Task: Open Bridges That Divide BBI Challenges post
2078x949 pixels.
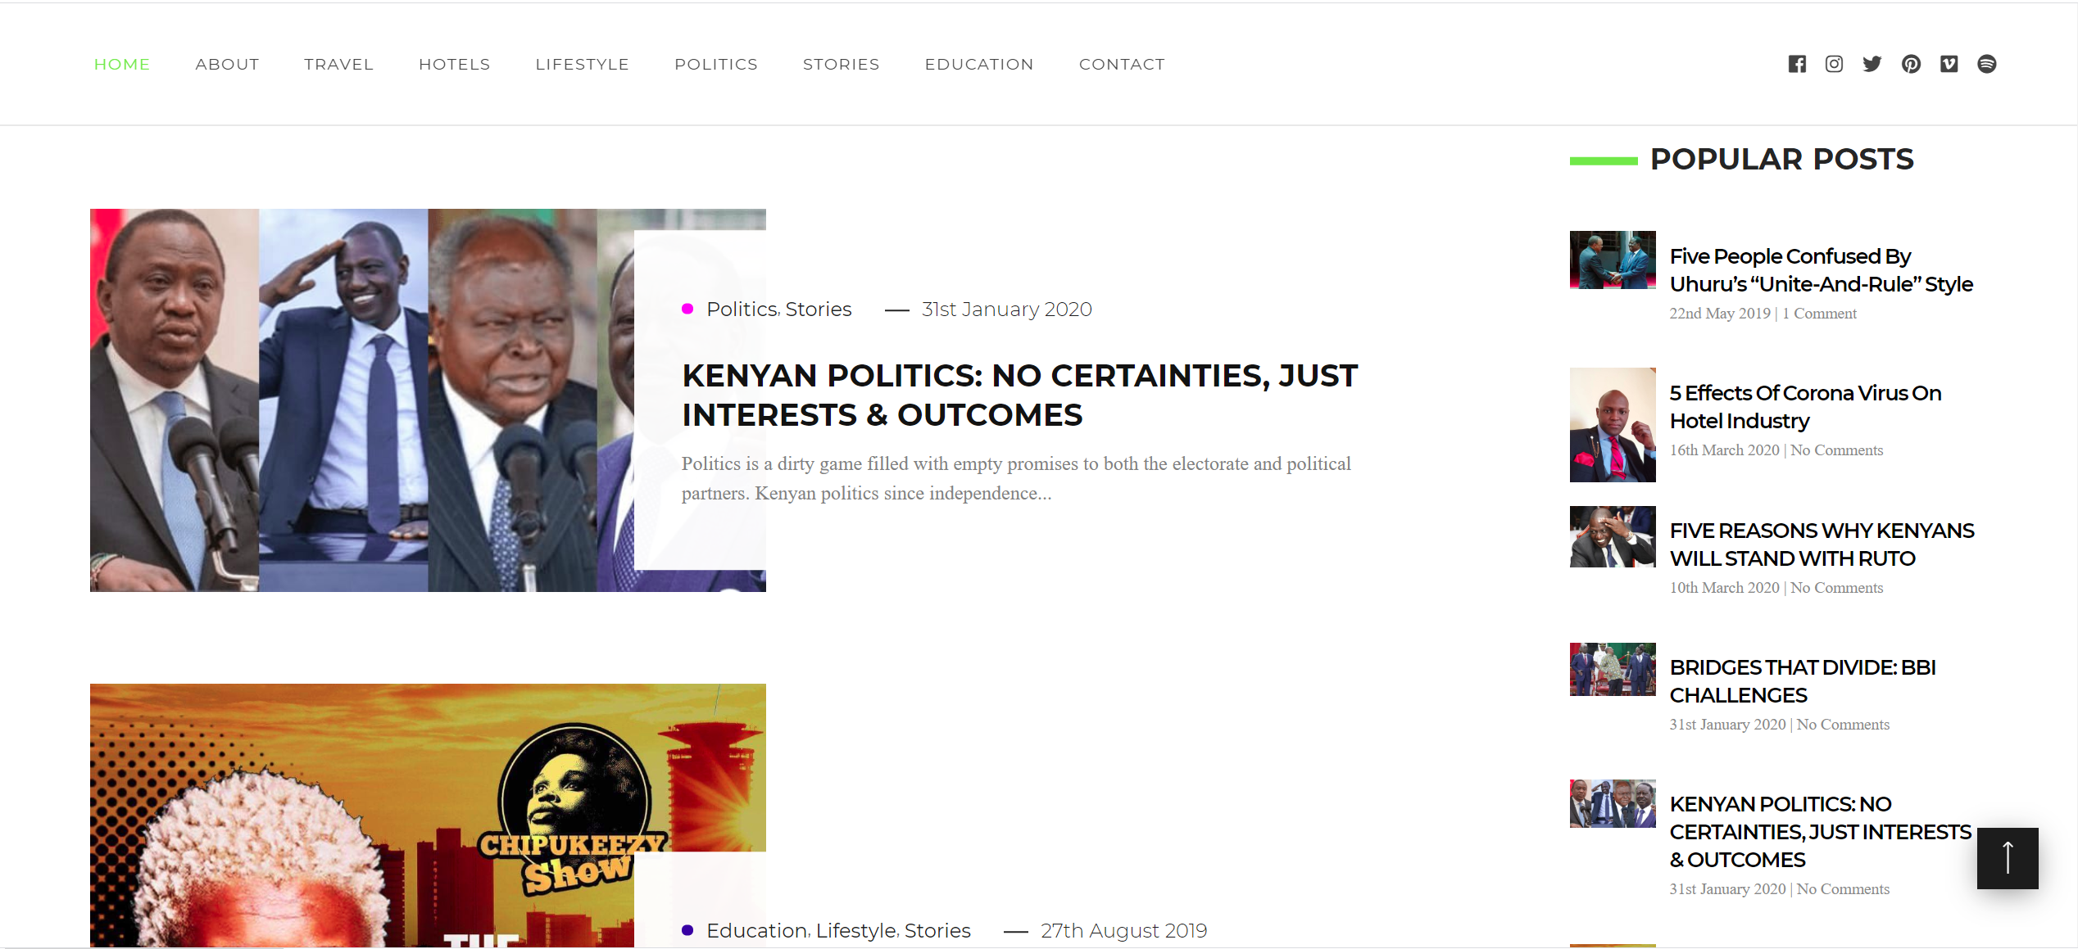Action: [x=1803, y=681]
